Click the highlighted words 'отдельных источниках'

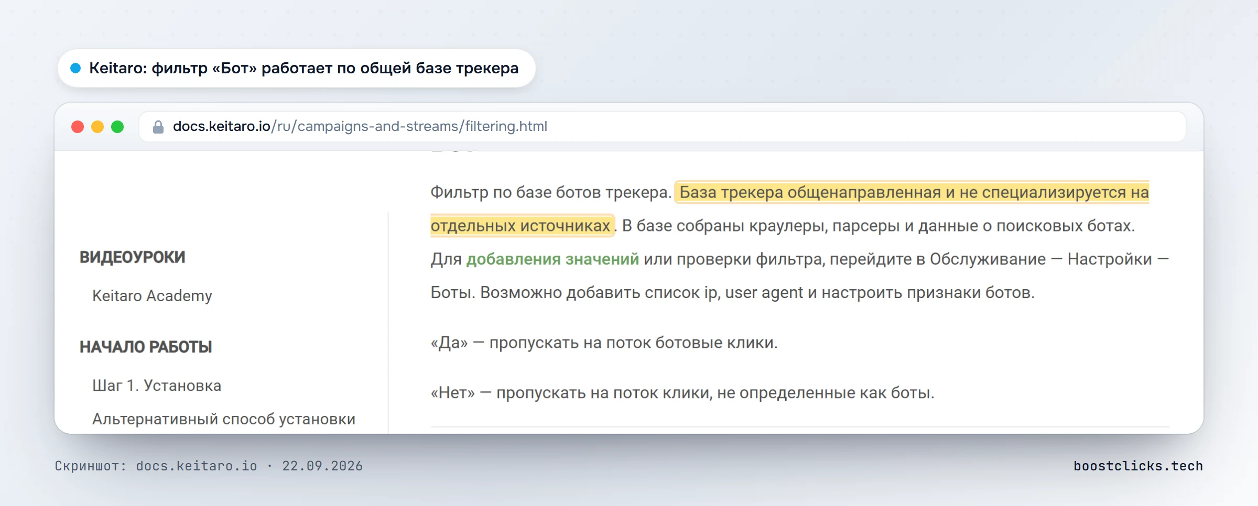point(520,226)
